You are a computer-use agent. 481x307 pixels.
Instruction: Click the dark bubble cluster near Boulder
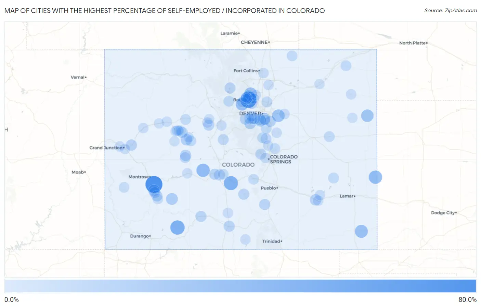coord(248,99)
